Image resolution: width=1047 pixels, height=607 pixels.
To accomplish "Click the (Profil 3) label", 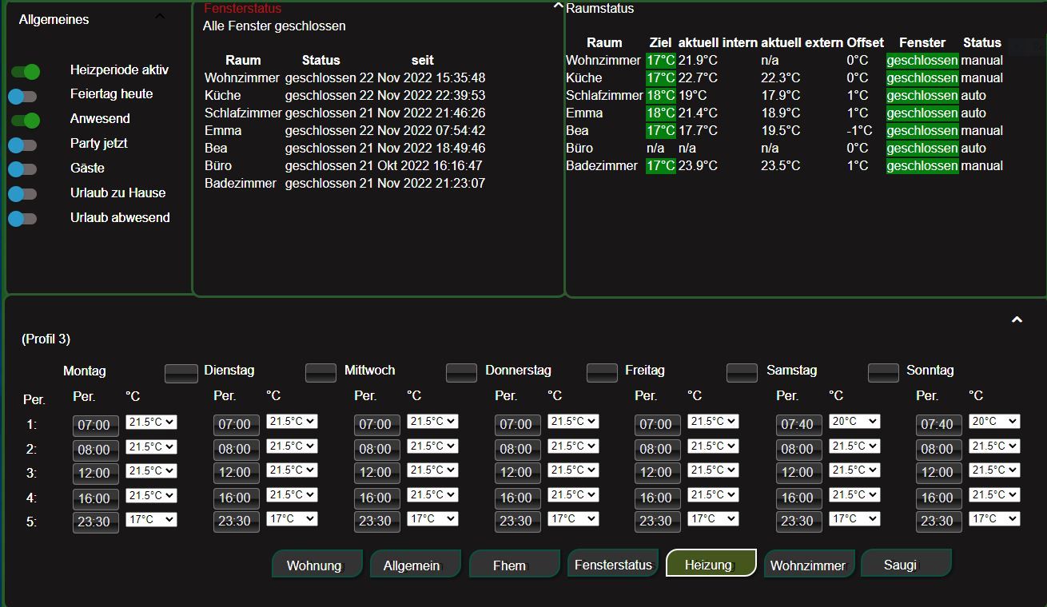I will [46, 339].
